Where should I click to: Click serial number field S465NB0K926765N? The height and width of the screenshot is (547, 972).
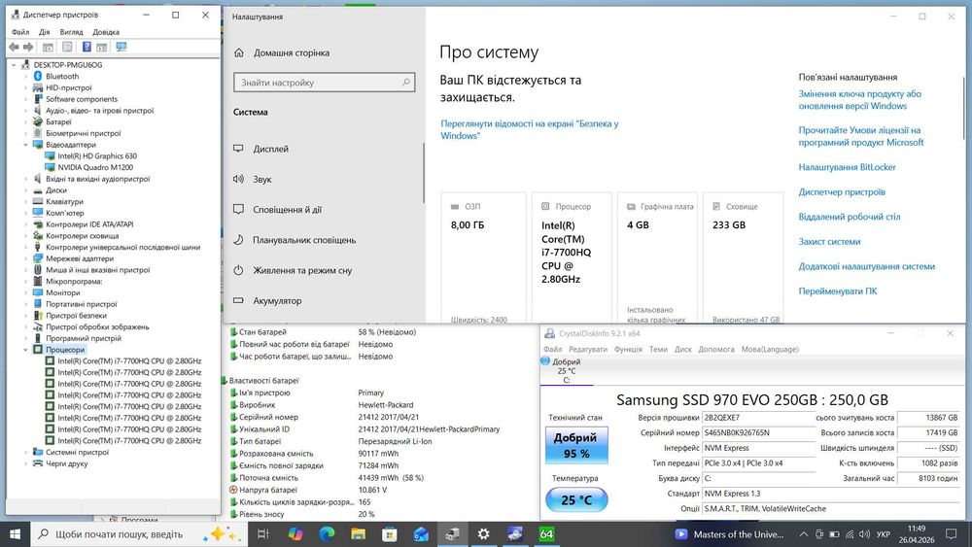click(759, 433)
